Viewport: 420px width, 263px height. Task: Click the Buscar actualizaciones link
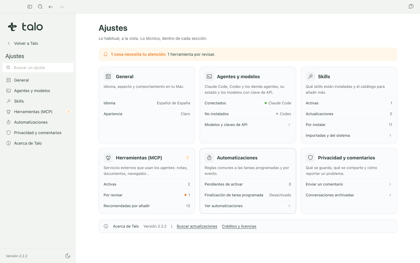[197, 226]
